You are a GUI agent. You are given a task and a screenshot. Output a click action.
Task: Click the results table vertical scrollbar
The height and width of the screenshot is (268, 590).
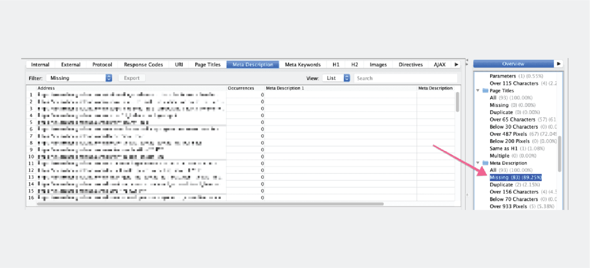coord(458,102)
